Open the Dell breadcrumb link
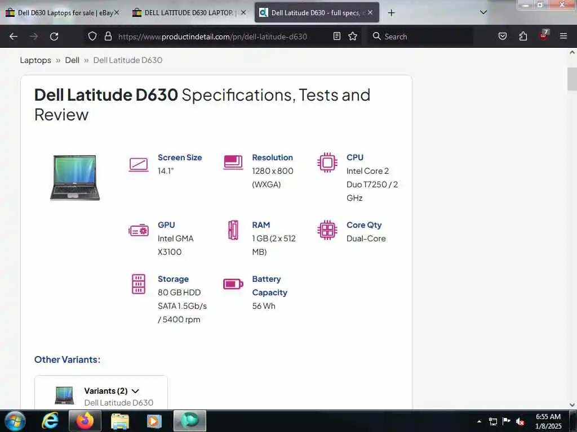Screen dimensions: 577x432 click(x=72, y=60)
